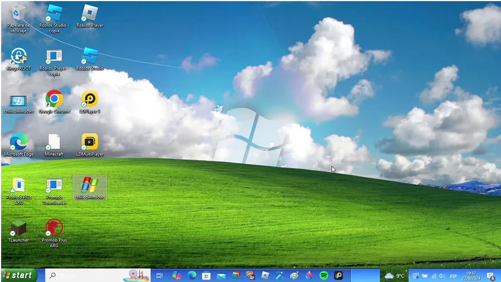Select the LDMultiPlayer desktop icon
Image resolution: width=501 pixels, height=282 pixels.
[90, 145]
